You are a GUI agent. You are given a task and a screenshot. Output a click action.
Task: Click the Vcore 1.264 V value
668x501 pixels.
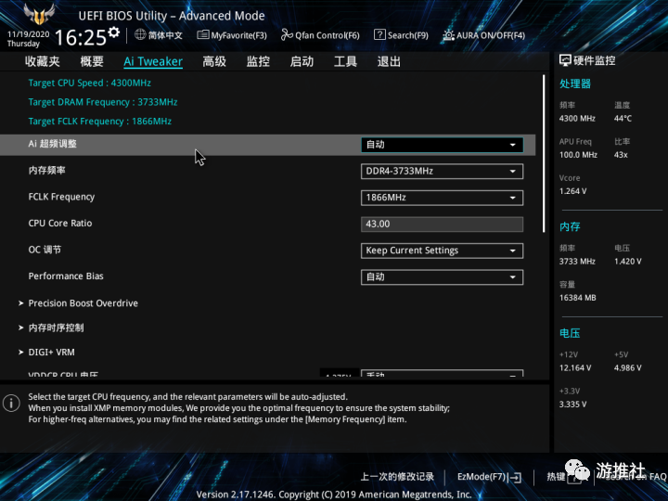pyautogui.click(x=573, y=191)
